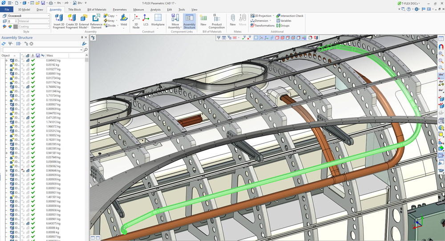Click the magnet snap icon in the right toolbar
This screenshot has width=445, height=241.
(x=441, y=47)
